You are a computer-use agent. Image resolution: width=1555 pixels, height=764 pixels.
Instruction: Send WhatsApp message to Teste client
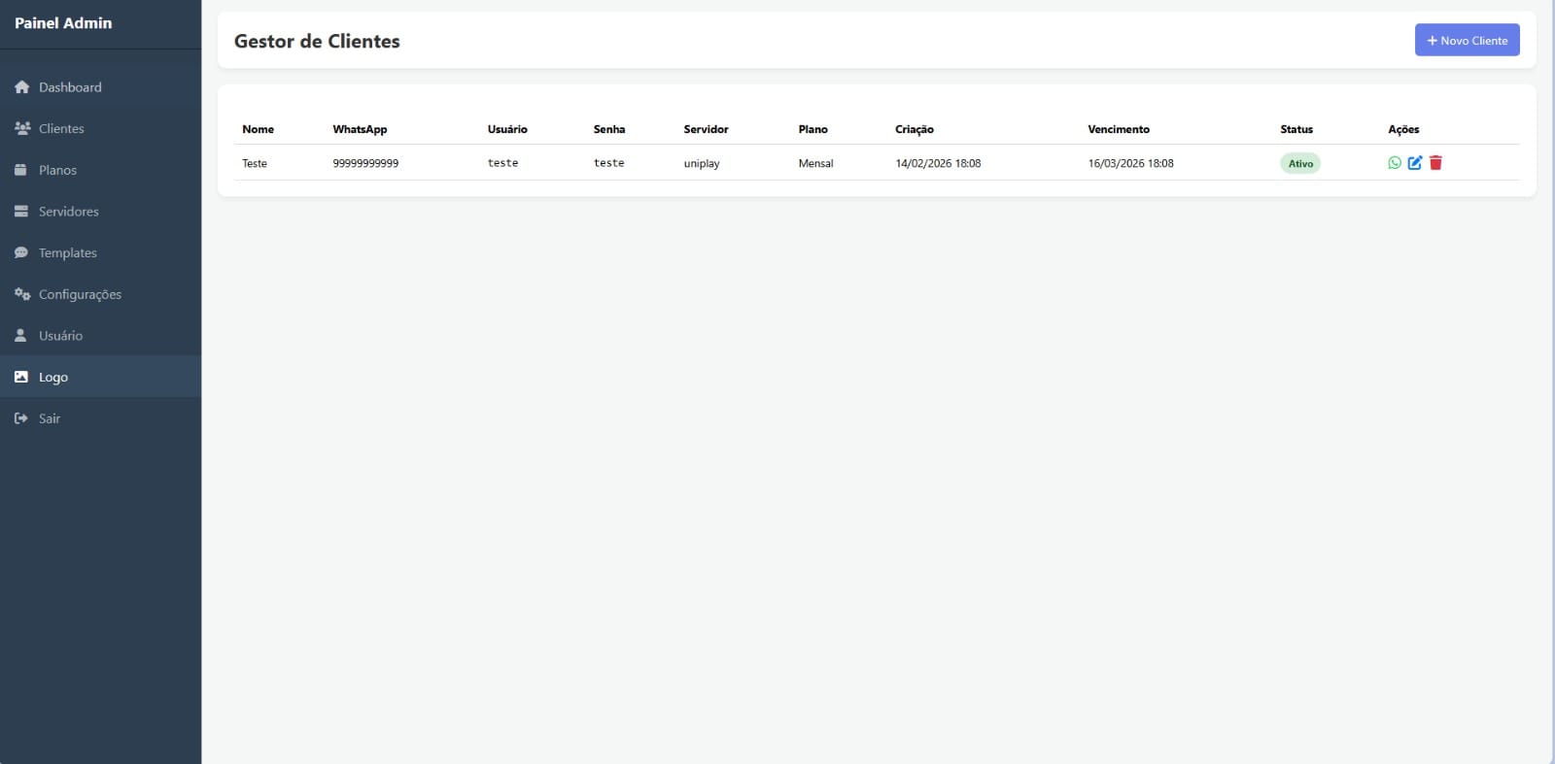tap(1395, 163)
